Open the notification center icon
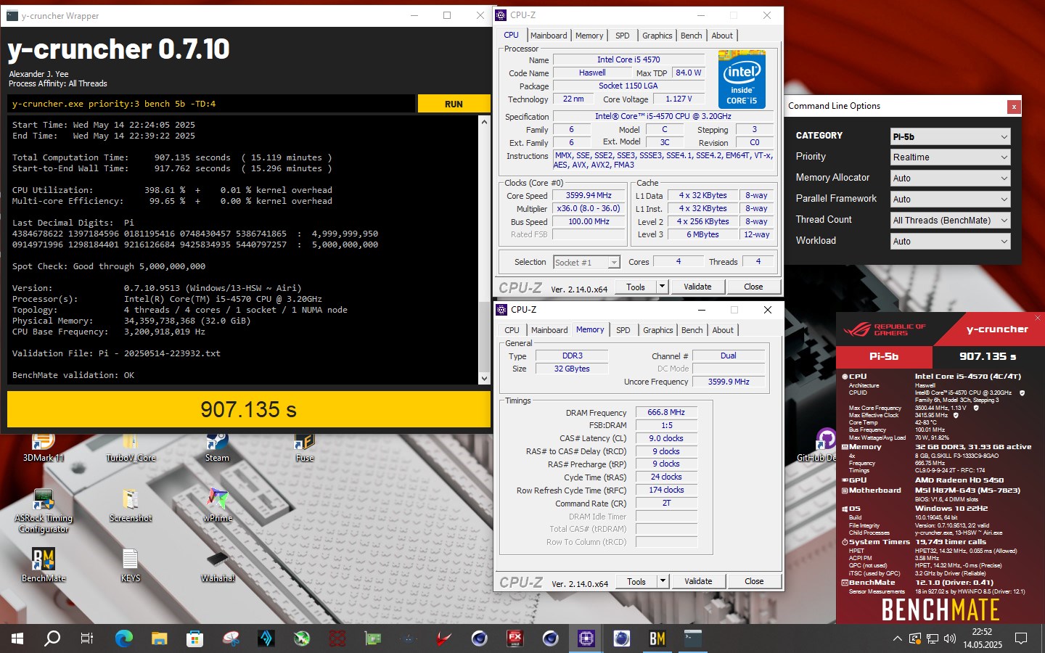Image resolution: width=1045 pixels, height=653 pixels. click(x=1021, y=638)
